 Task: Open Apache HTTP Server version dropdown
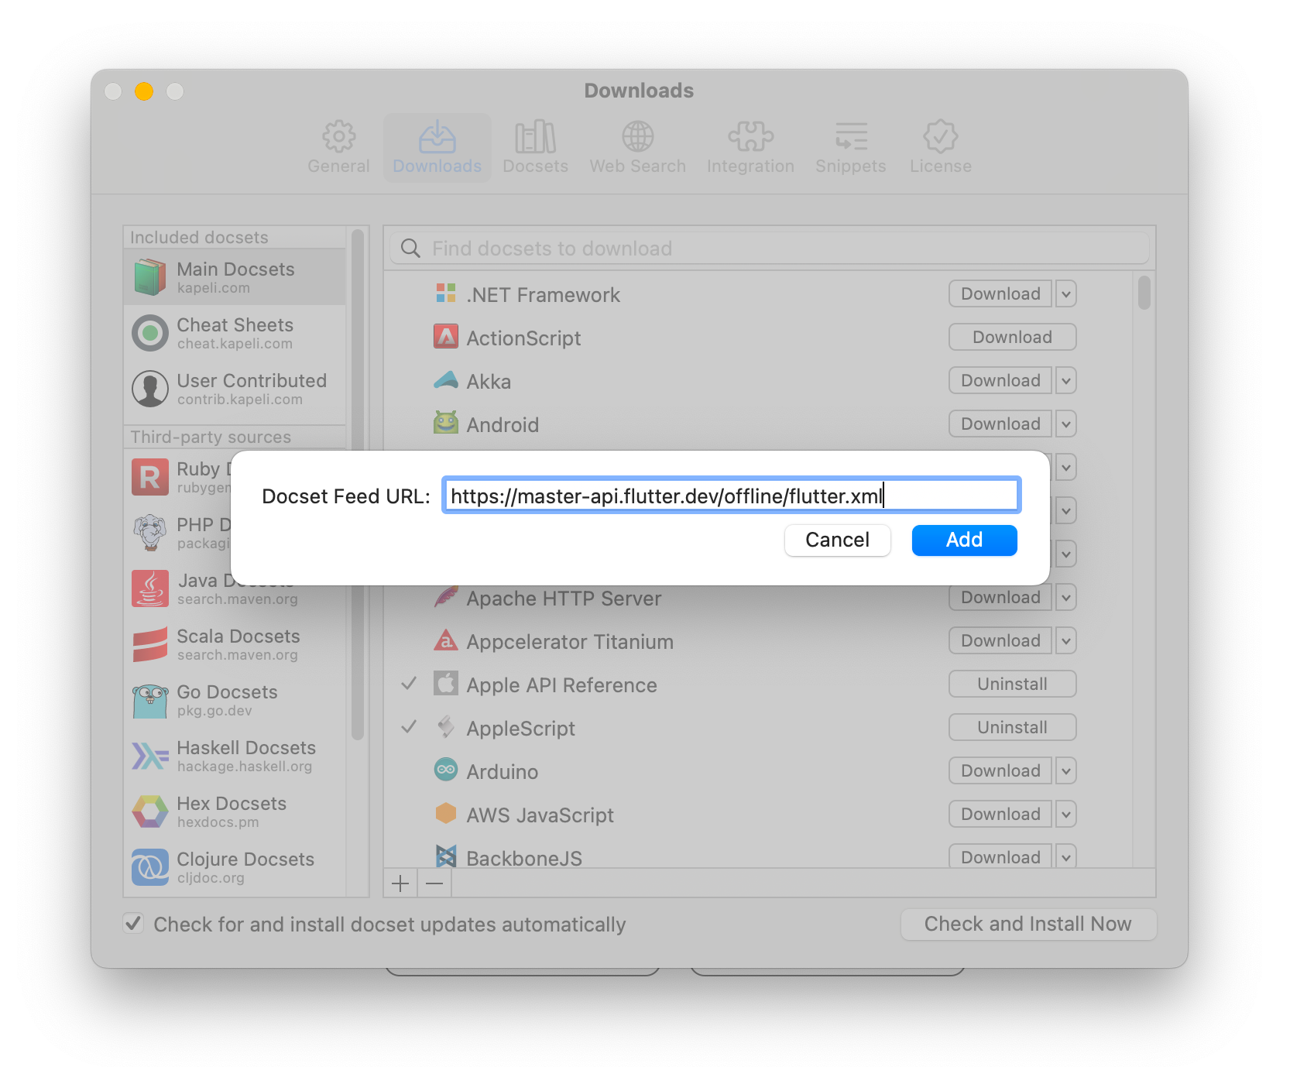(1066, 597)
